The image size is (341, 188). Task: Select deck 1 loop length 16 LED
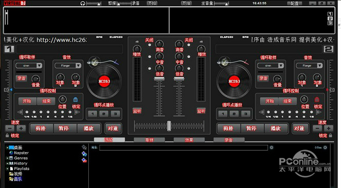click(x=70, y=112)
